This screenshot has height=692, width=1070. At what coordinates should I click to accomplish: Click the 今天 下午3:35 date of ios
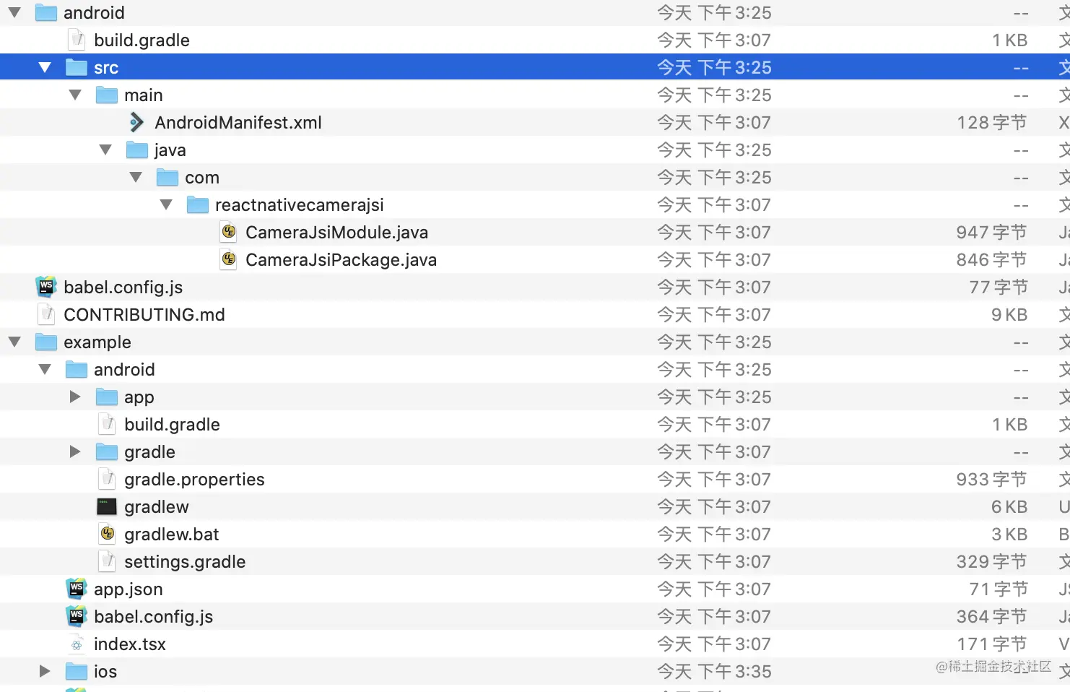point(714,671)
